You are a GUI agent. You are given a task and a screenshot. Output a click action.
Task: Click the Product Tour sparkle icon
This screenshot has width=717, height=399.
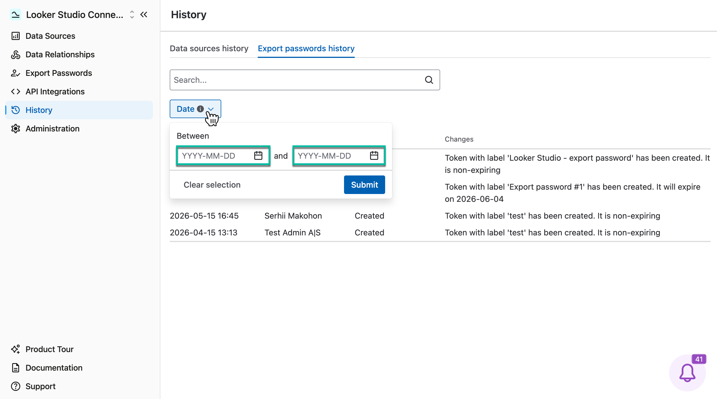click(16, 349)
